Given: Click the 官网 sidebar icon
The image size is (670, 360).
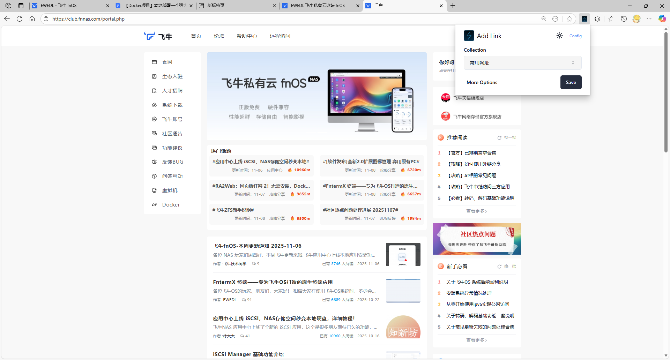Looking at the screenshot, I should click(x=154, y=62).
